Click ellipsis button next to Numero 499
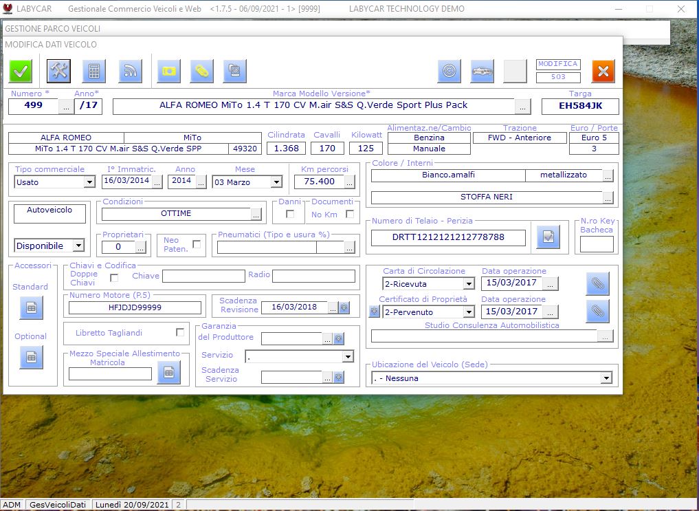 point(66,107)
